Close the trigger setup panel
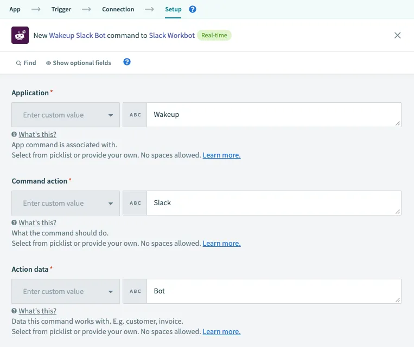The width and height of the screenshot is (414, 347). (x=398, y=35)
